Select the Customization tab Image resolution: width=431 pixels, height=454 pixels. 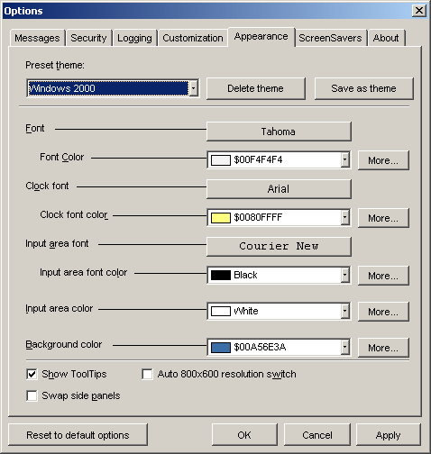coord(193,38)
